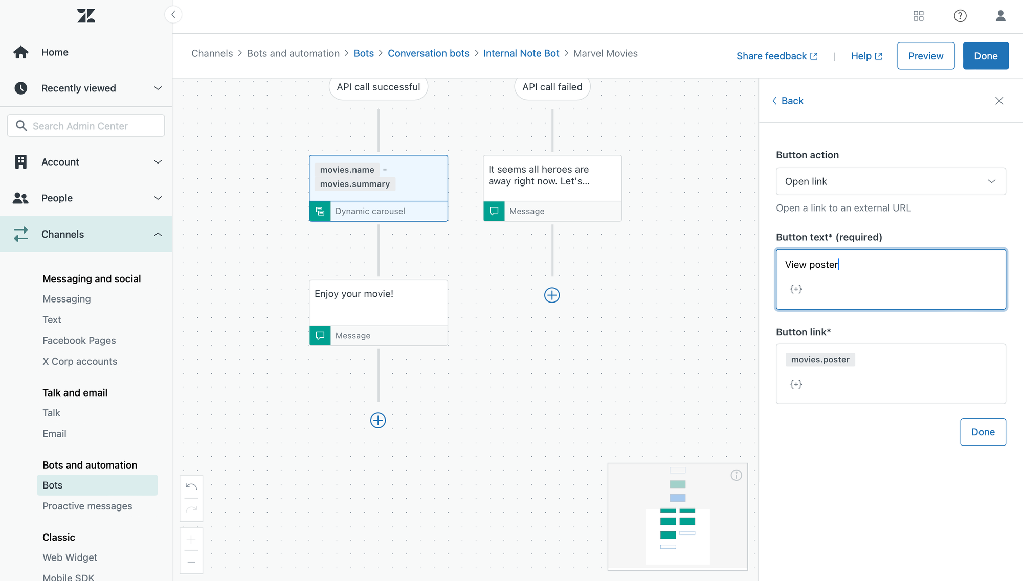Click the undo arrow on canvas toolbar
Viewport: 1023px width, 581px height.
coord(191,486)
